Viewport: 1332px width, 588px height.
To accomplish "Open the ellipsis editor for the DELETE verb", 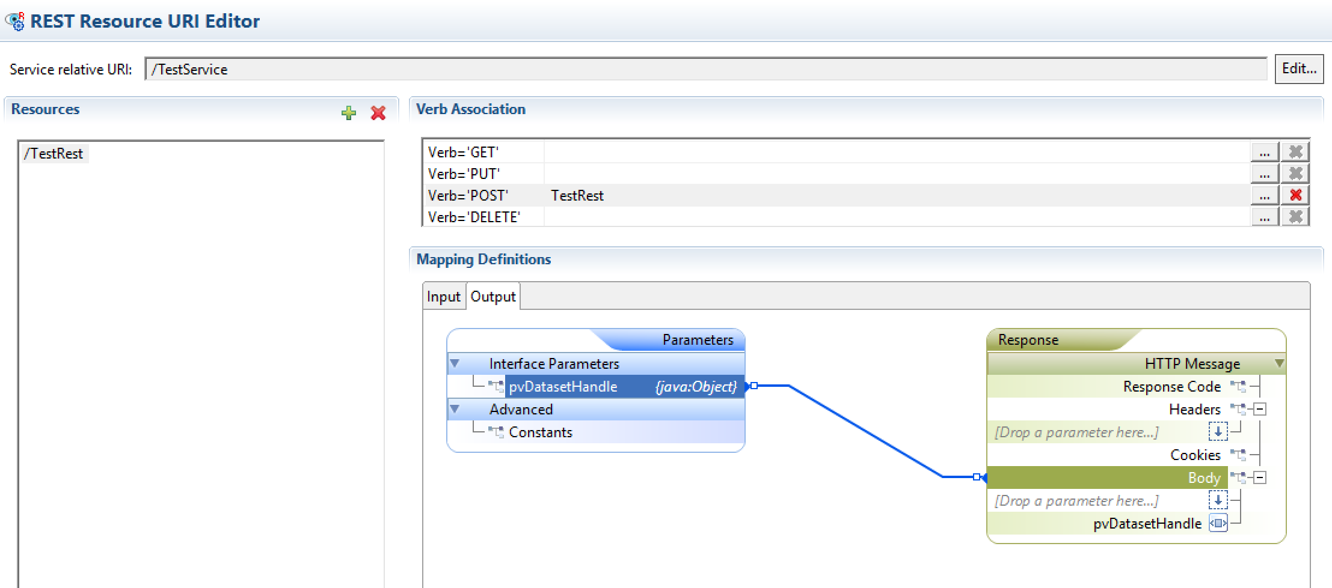I will point(1265,217).
